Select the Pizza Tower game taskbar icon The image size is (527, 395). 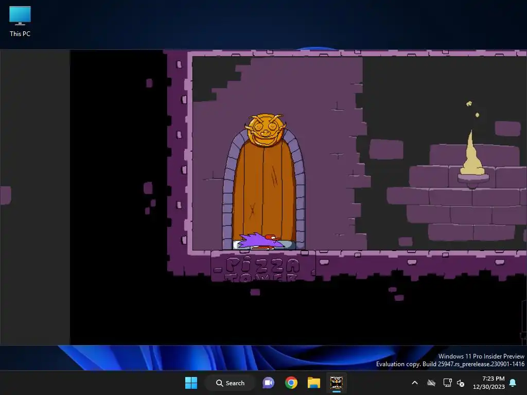336,383
